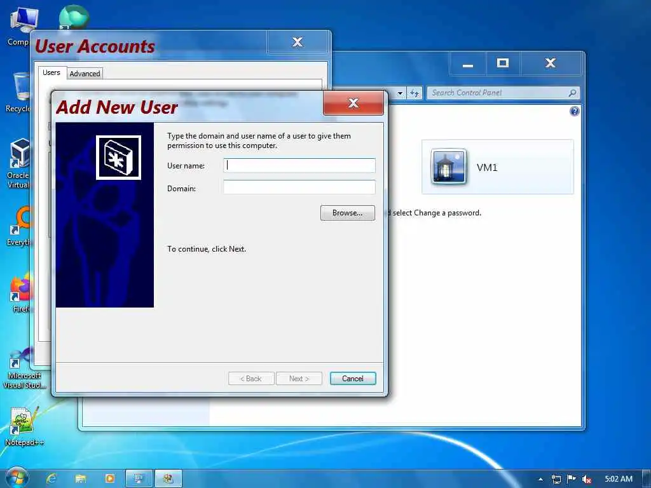Click the network tray icon
This screenshot has height=488, width=651.
click(x=556, y=479)
